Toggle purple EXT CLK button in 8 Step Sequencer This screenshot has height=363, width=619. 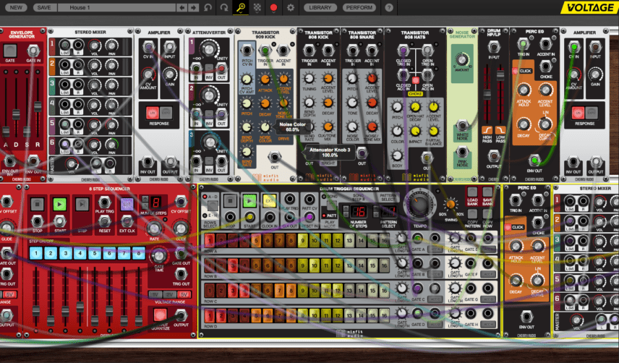(x=127, y=205)
